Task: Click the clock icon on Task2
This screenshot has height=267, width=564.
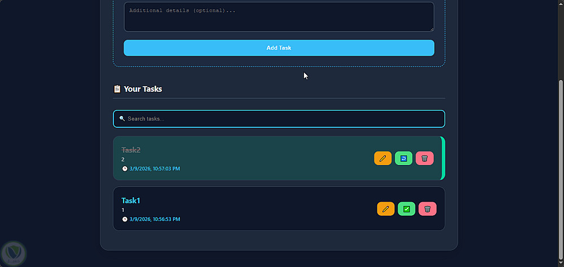Action: (125, 168)
